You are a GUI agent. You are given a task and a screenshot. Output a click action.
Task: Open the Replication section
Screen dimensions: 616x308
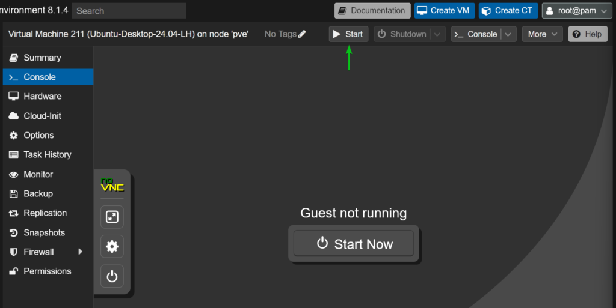(x=48, y=213)
